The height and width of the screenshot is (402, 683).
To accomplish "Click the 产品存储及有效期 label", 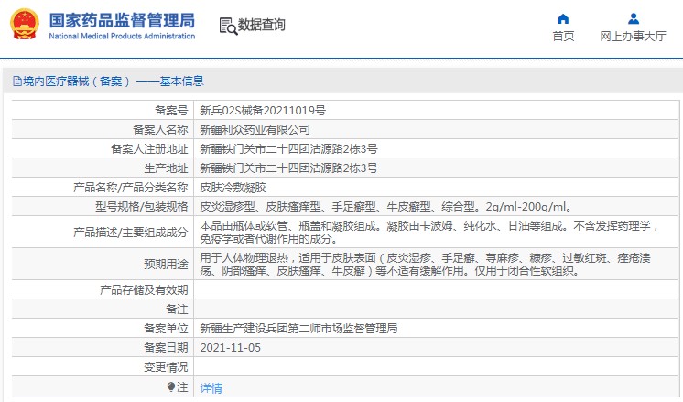I will [144, 290].
